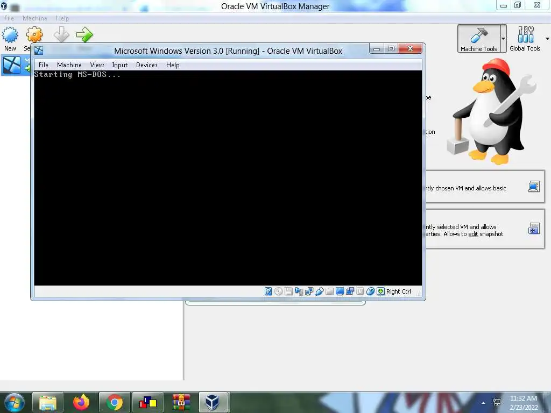
Task: Close the running VM window
Action: pos(410,49)
